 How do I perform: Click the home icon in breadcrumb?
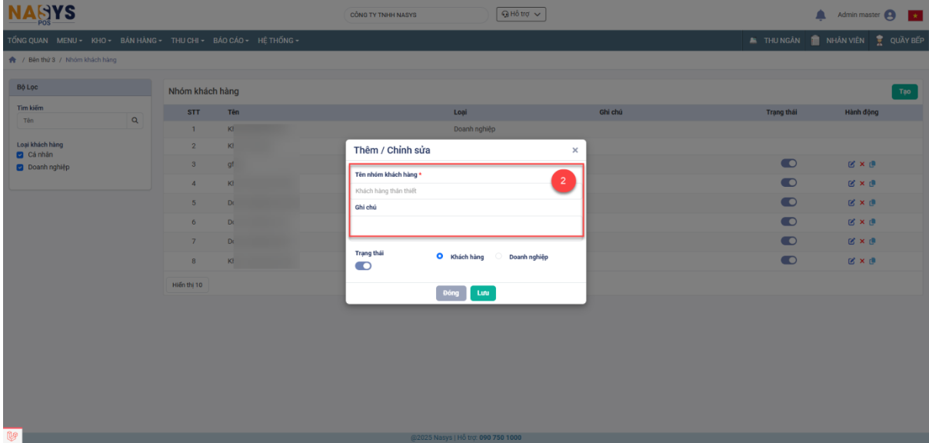pyautogui.click(x=12, y=60)
